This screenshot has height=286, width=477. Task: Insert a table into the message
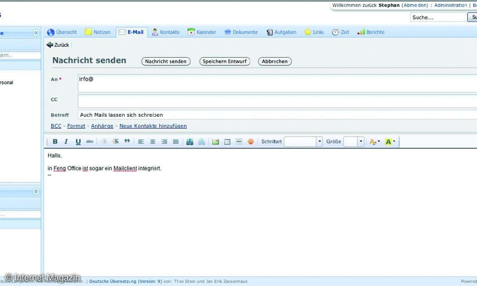[x=227, y=141]
